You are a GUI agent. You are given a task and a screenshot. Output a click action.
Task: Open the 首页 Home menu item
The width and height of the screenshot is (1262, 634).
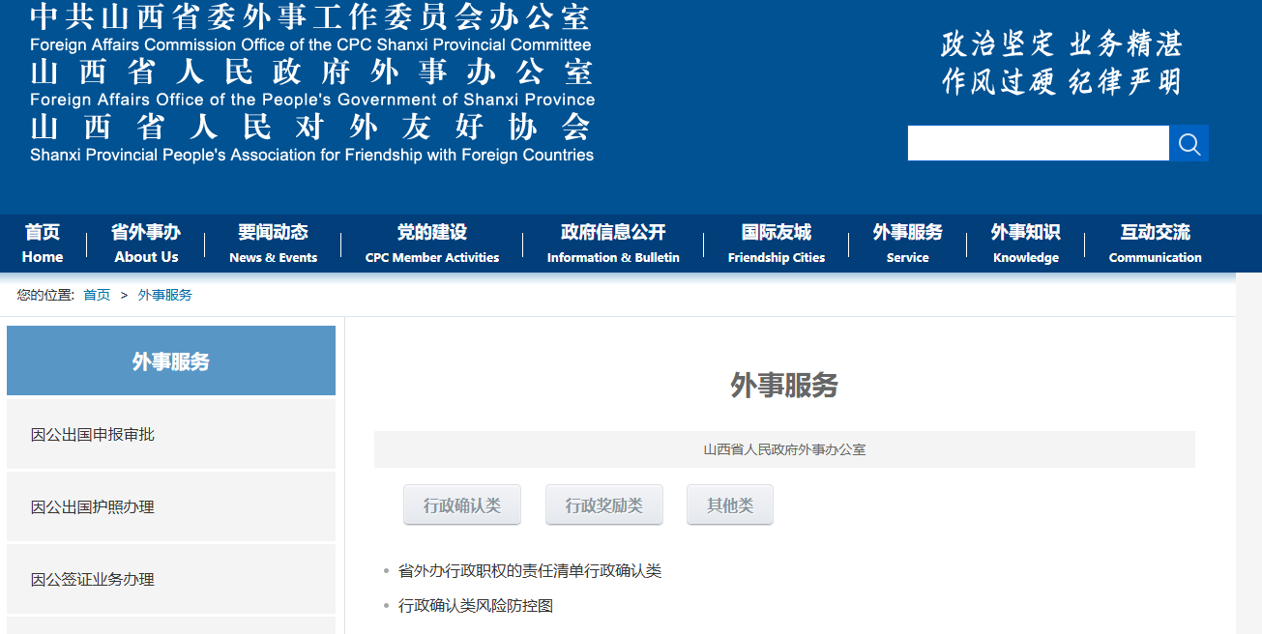click(x=43, y=244)
